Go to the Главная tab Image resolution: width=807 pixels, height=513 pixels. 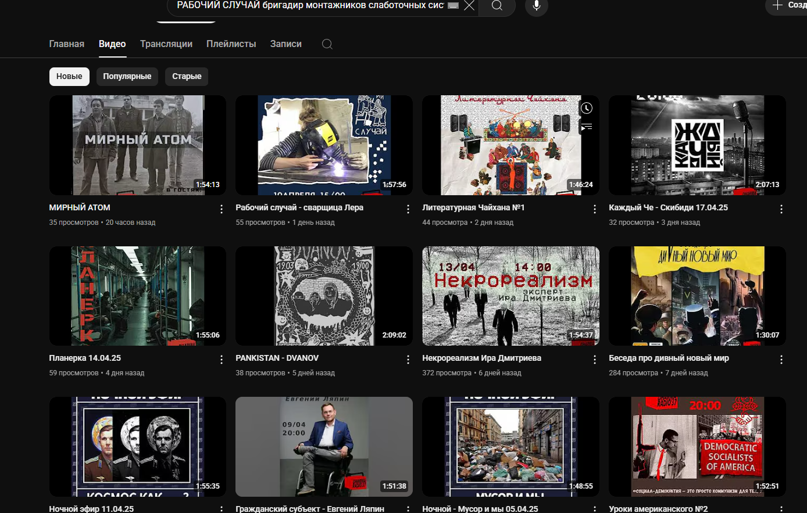(66, 44)
